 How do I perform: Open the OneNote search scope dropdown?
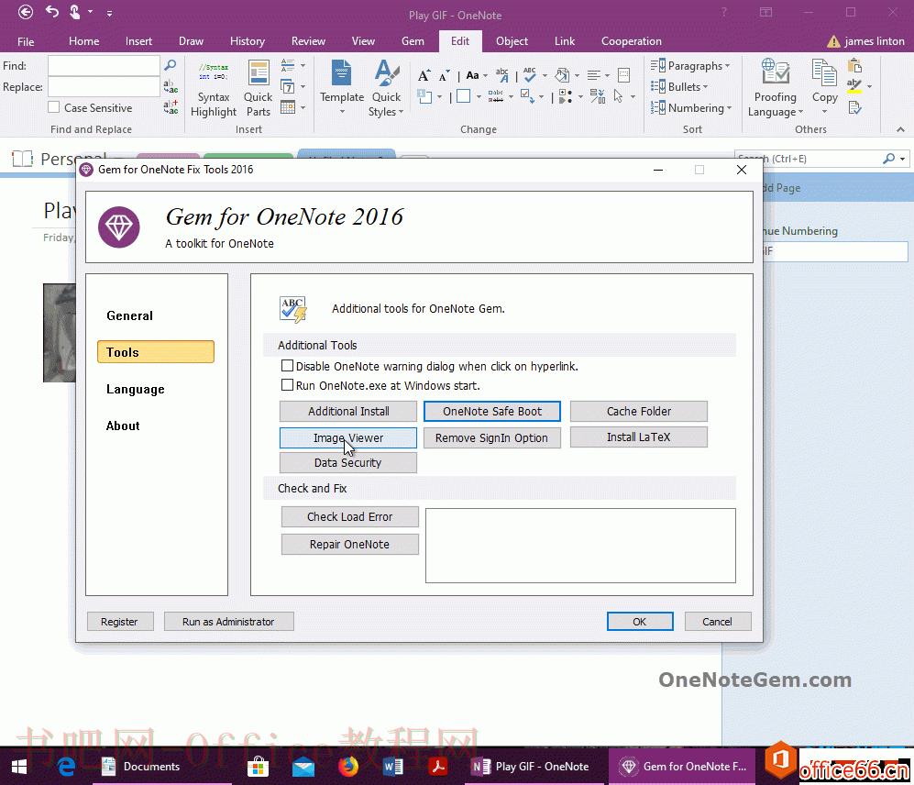(902, 159)
